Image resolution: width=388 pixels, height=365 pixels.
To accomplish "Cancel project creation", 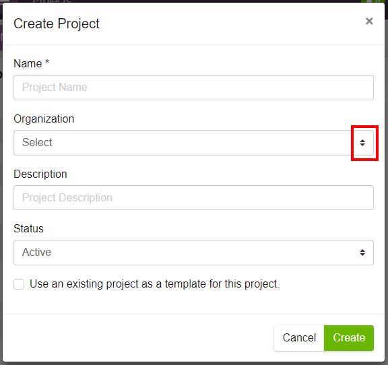I will [299, 338].
